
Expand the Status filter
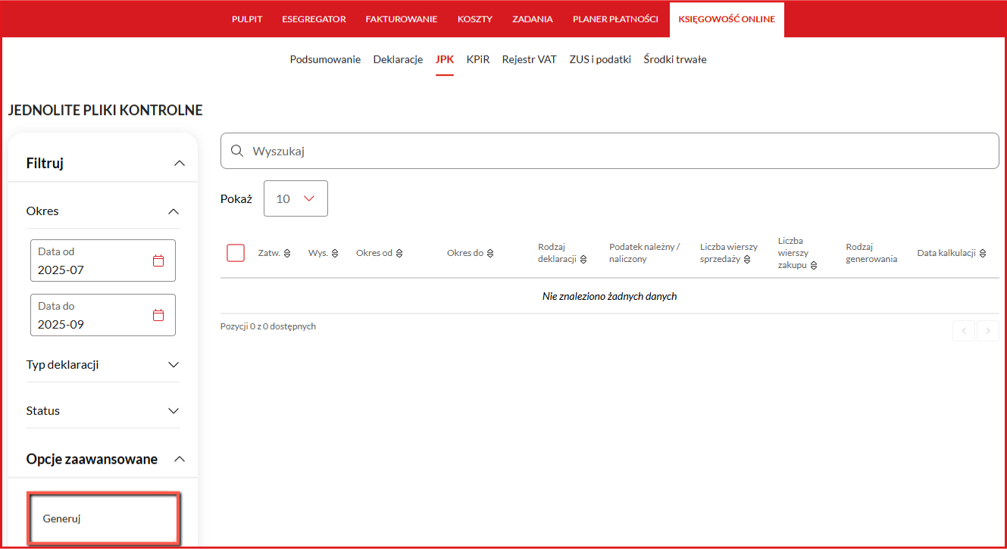coord(174,410)
